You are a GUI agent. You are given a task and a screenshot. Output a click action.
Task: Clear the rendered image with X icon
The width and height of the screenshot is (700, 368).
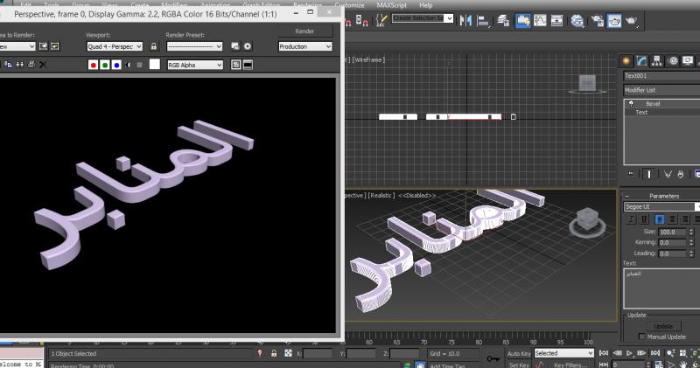coord(43,65)
